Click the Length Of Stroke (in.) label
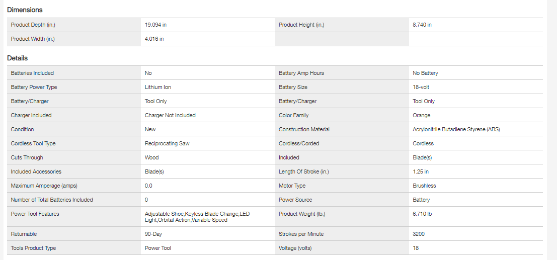The image size is (557, 260). pyautogui.click(x=304, y=171)
